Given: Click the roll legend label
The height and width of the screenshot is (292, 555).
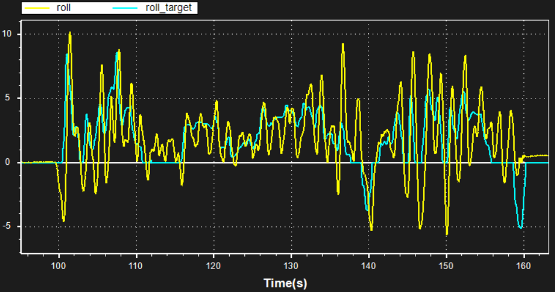Looking at the screenshot, I should tap(63, 8).
